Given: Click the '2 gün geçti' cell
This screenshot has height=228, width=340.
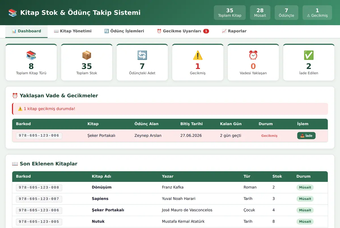Looking at the screenshot, I should click(x=231, y=135).
